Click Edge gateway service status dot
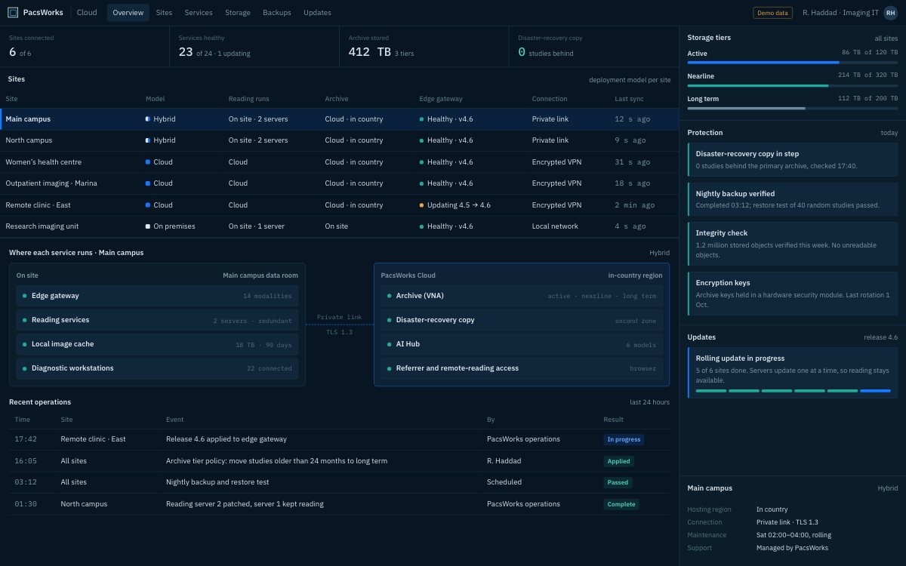The height and width of the screenshot is (566, 906). pos(25,296)
